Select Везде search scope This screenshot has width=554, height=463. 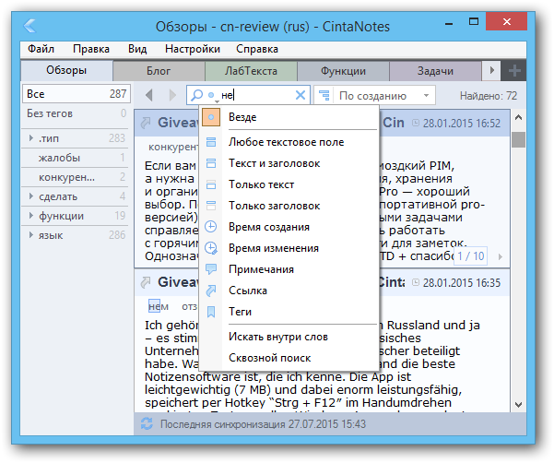[289, 117]
